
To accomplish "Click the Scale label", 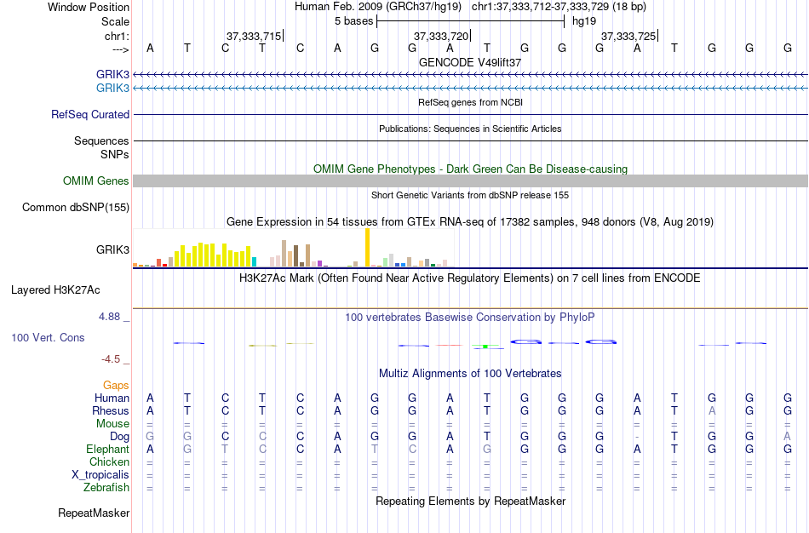I will coord(115,21).
